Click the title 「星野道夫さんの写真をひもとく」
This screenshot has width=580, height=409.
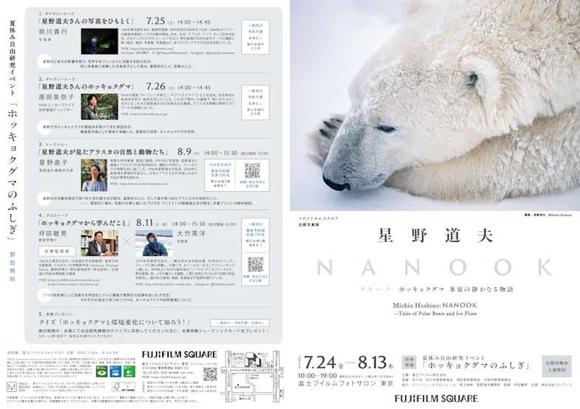point(86,21)
